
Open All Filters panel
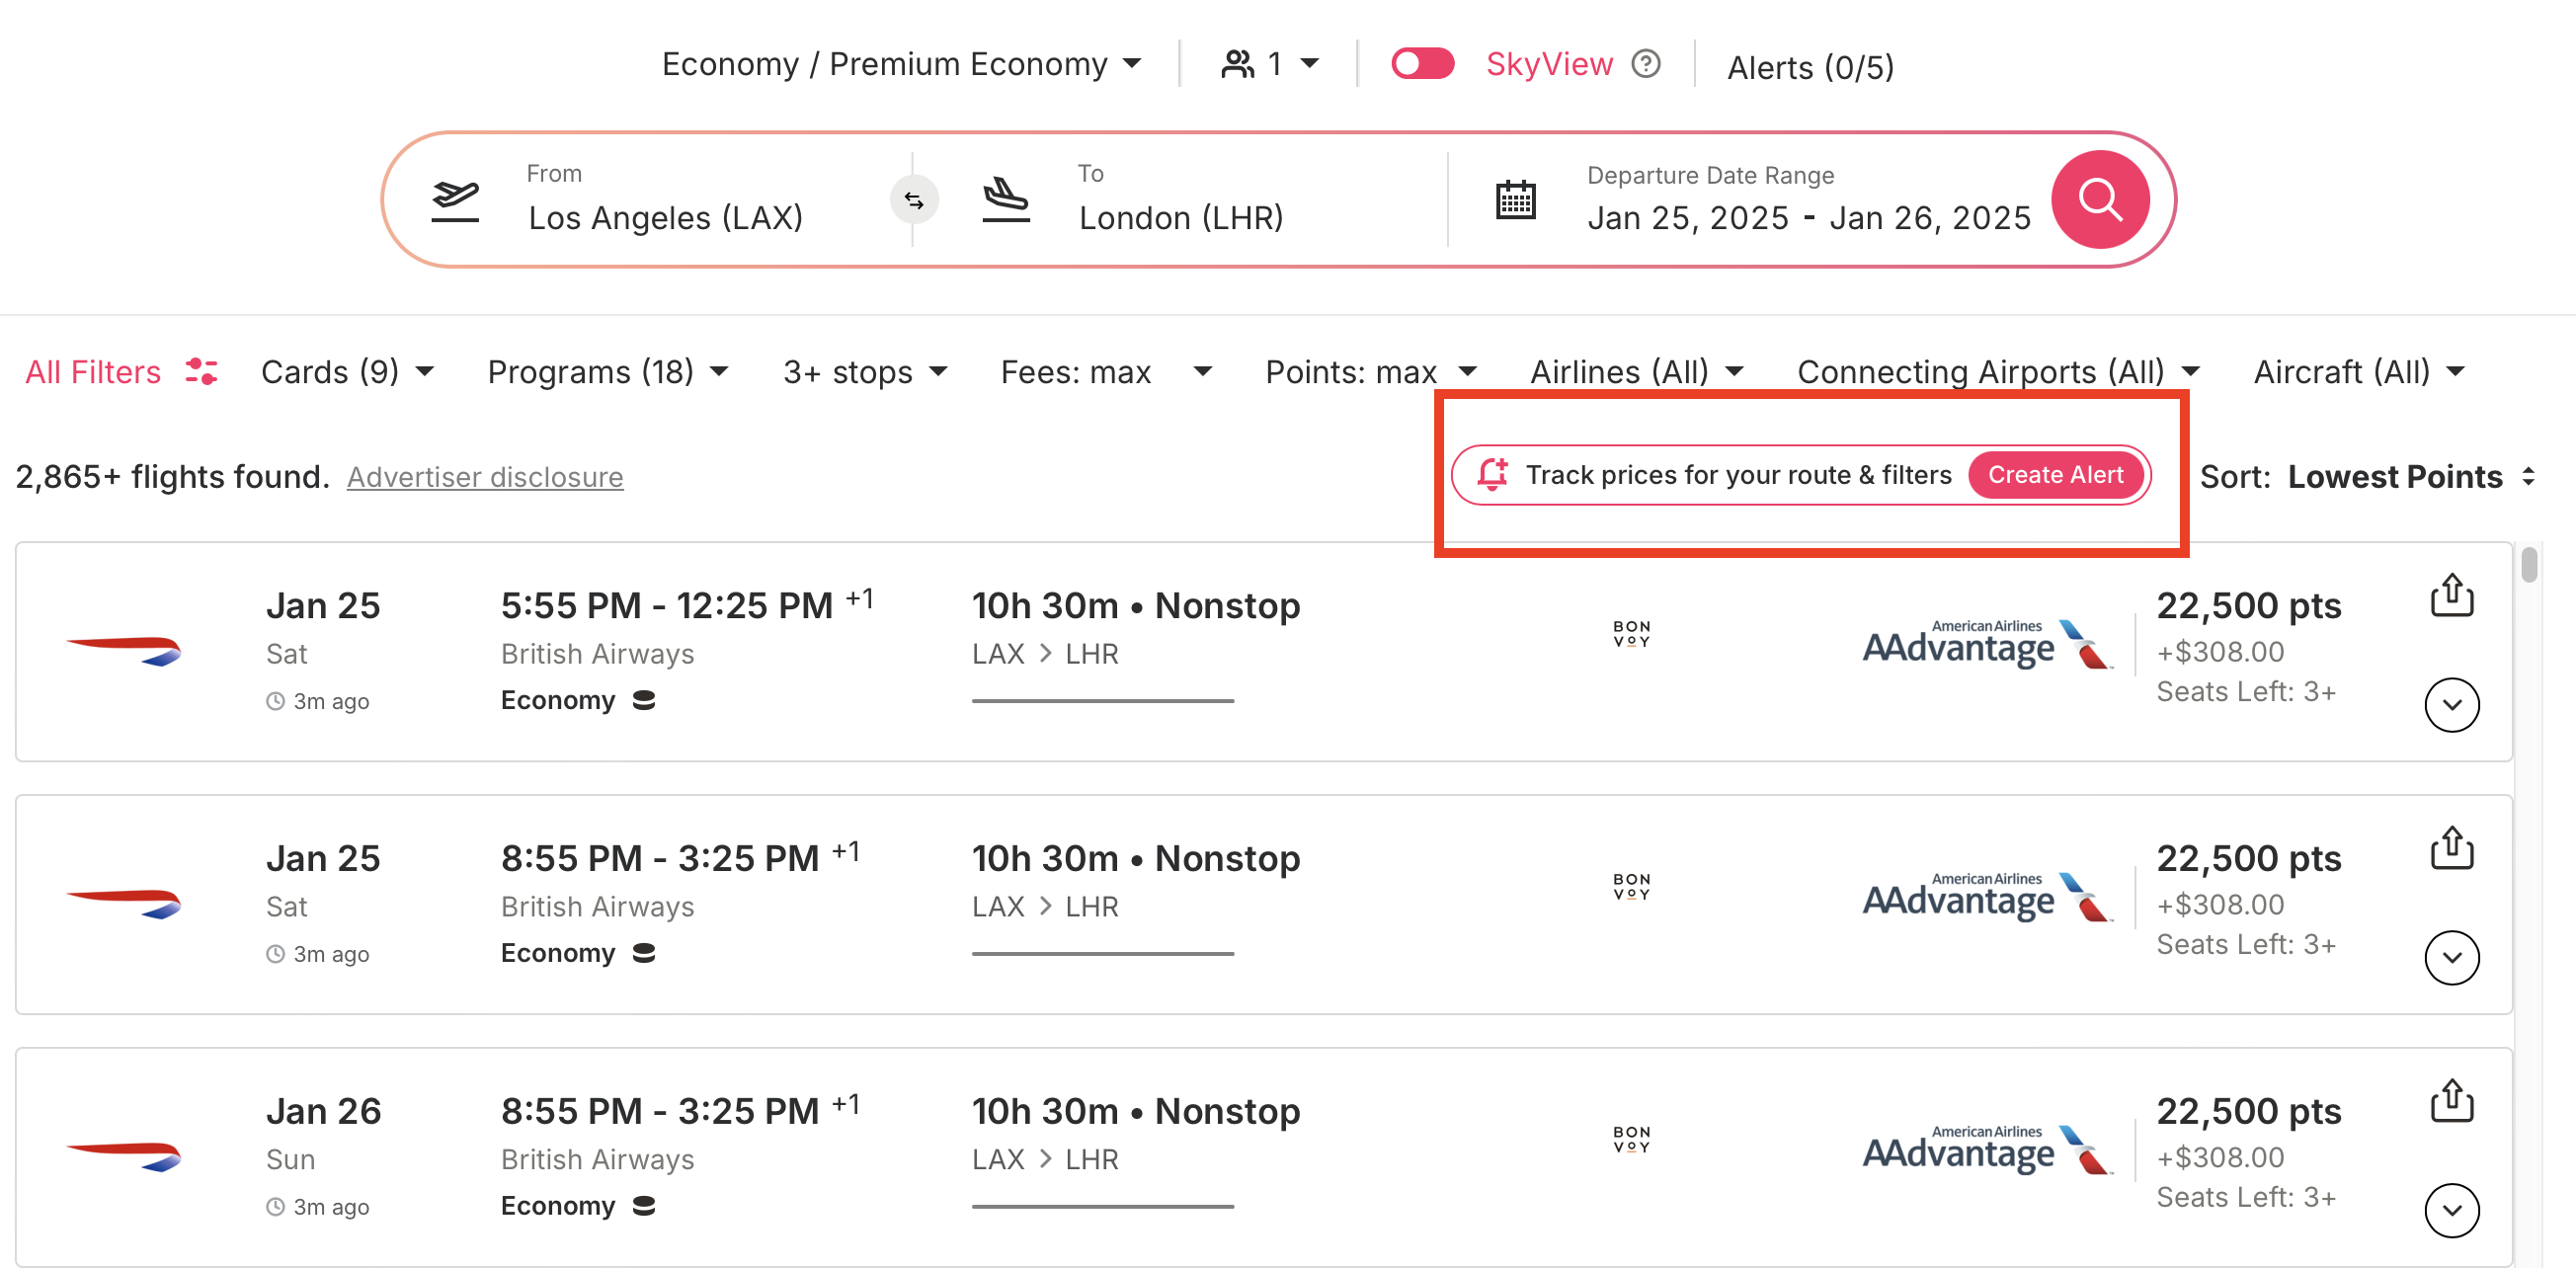pyautogui.click(x=121, y=372)
